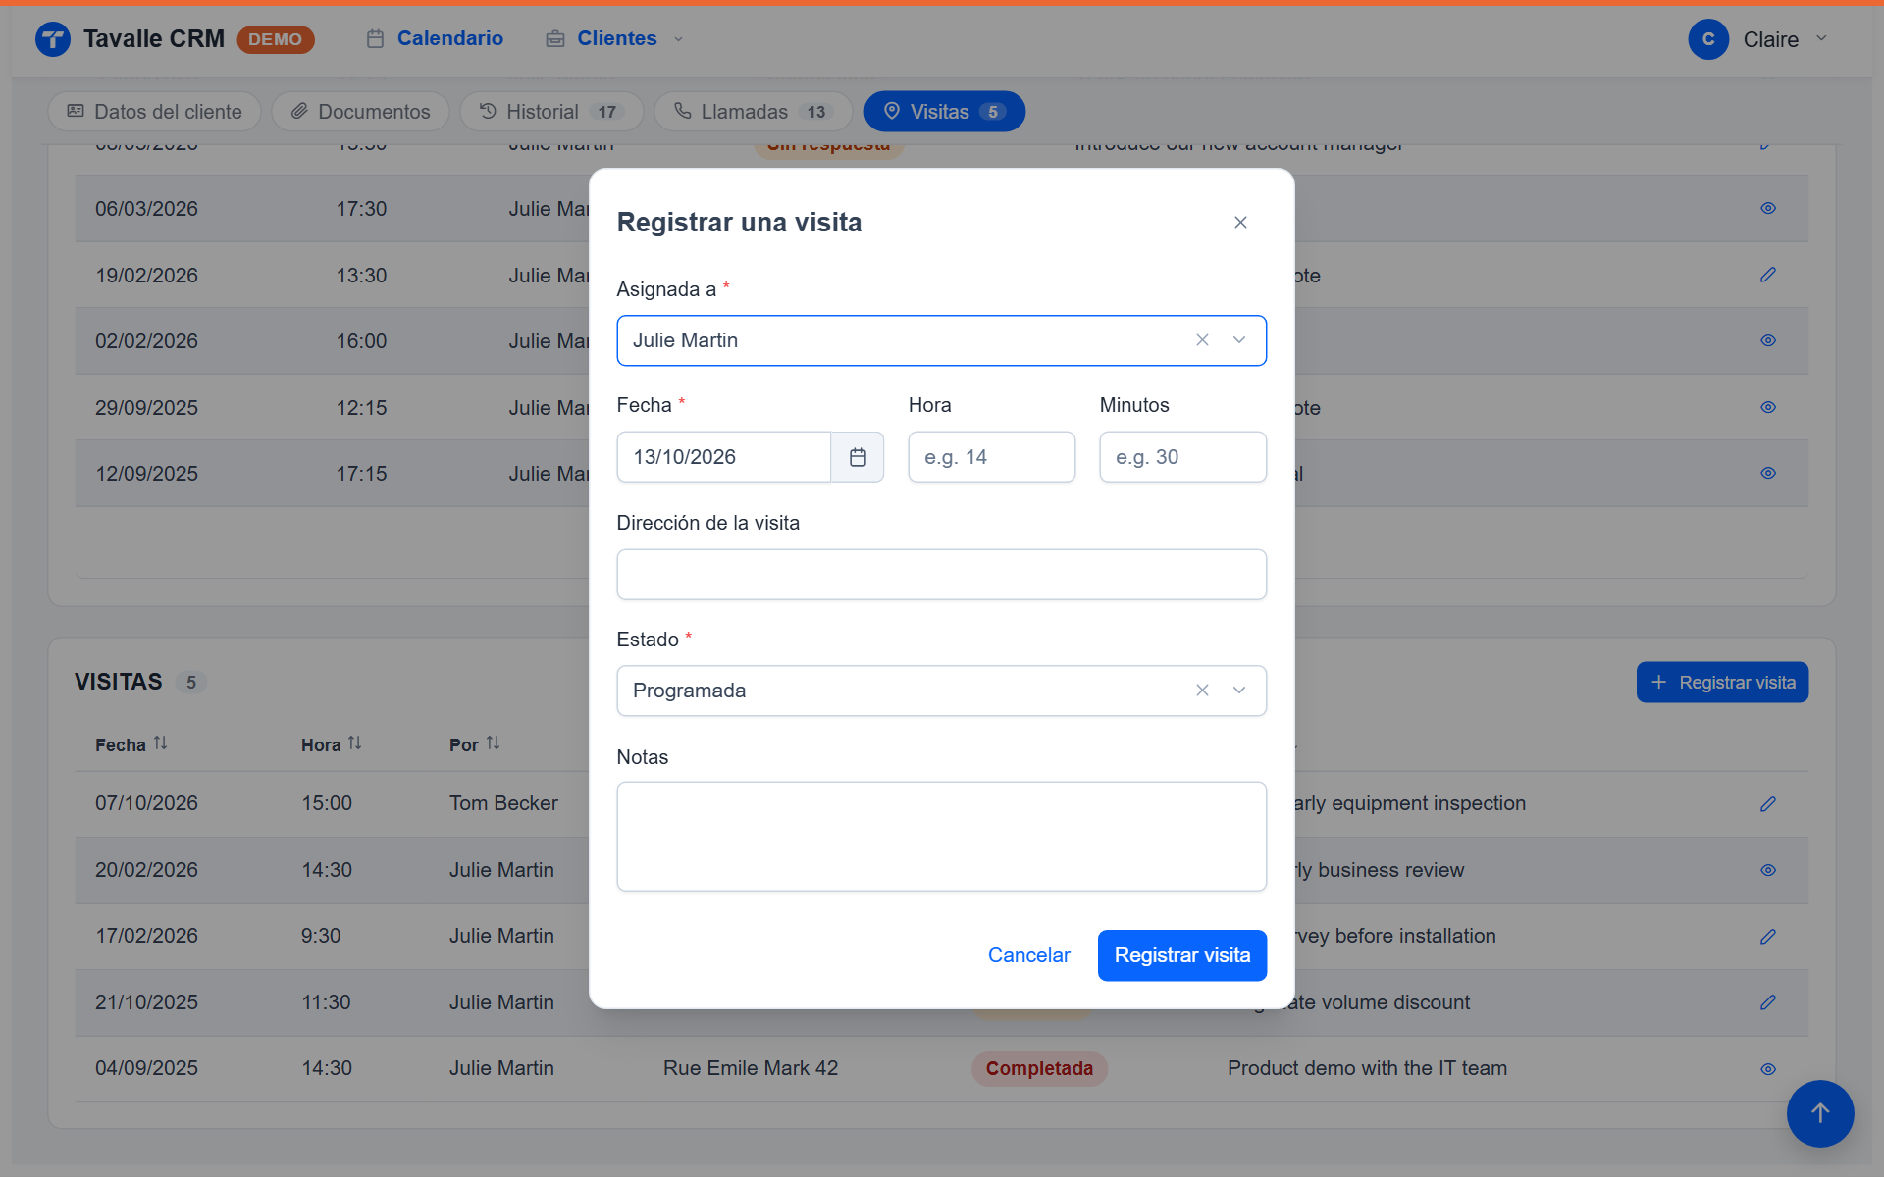The height and width of the screenshot is (1177, 1884).
Task: Clear the Programada status selection
Action: pyautogui.click(x=1202, y=691)
